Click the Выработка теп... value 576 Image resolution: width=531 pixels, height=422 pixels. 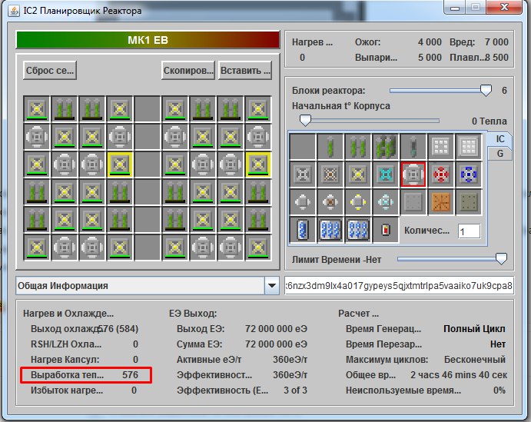pyautogui.click(x=131, y=375)
